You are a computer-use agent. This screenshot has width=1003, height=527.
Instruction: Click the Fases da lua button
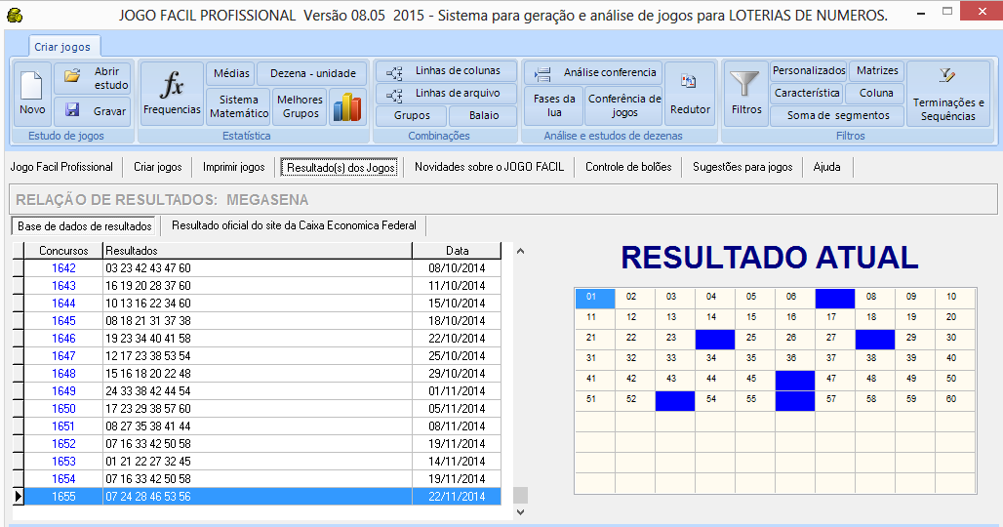tap(554, 105)
